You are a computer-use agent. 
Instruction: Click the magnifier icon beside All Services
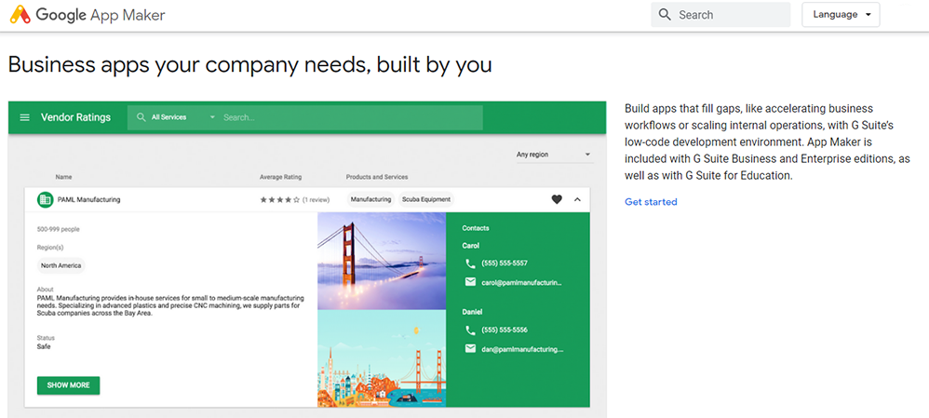(x=141, y=117)
